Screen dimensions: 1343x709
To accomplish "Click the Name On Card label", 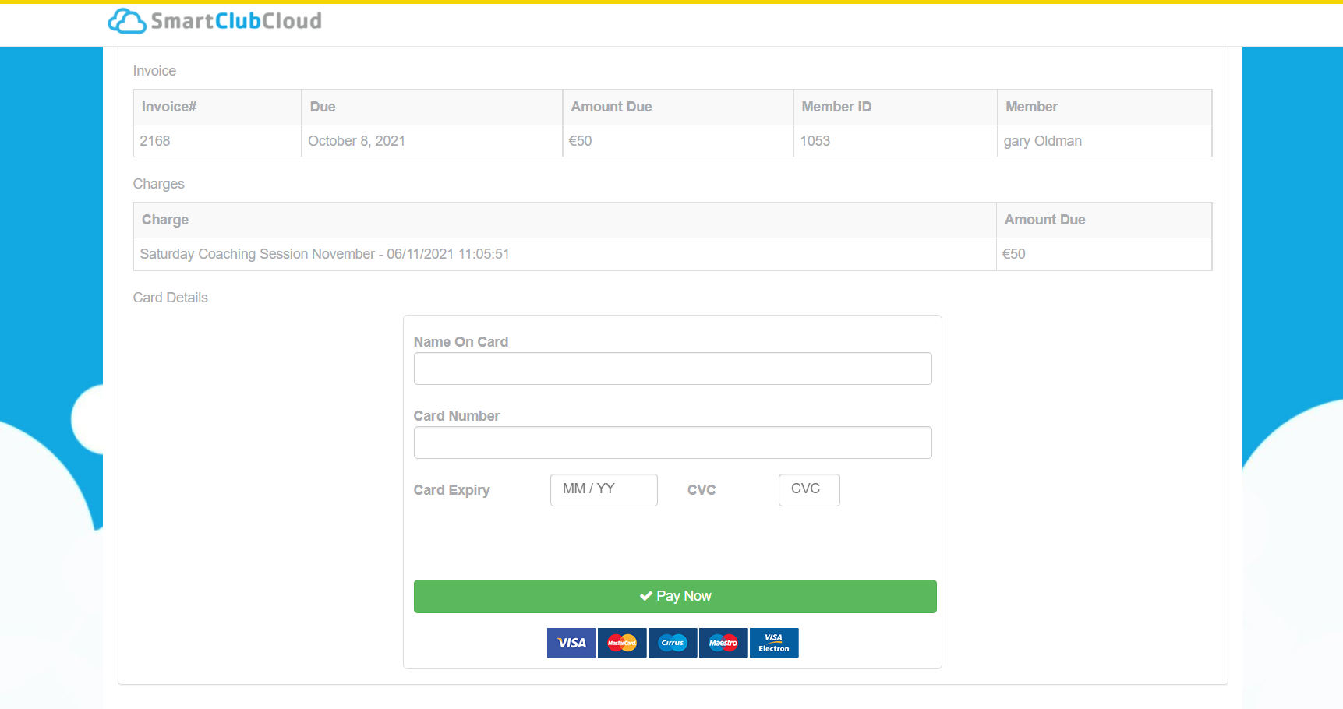I will tap(461, 342).
